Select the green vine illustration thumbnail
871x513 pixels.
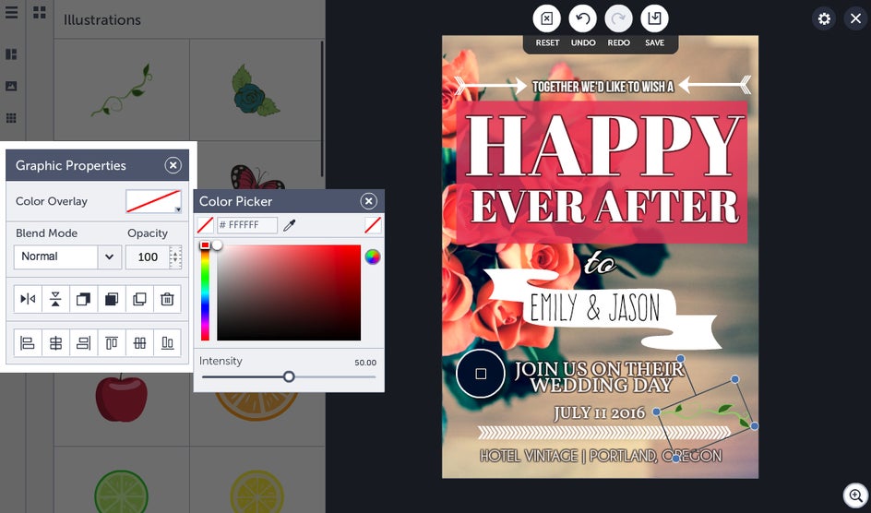click(122, 89)
